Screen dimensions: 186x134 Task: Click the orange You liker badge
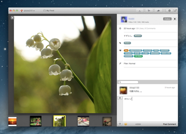coord(126,51)
